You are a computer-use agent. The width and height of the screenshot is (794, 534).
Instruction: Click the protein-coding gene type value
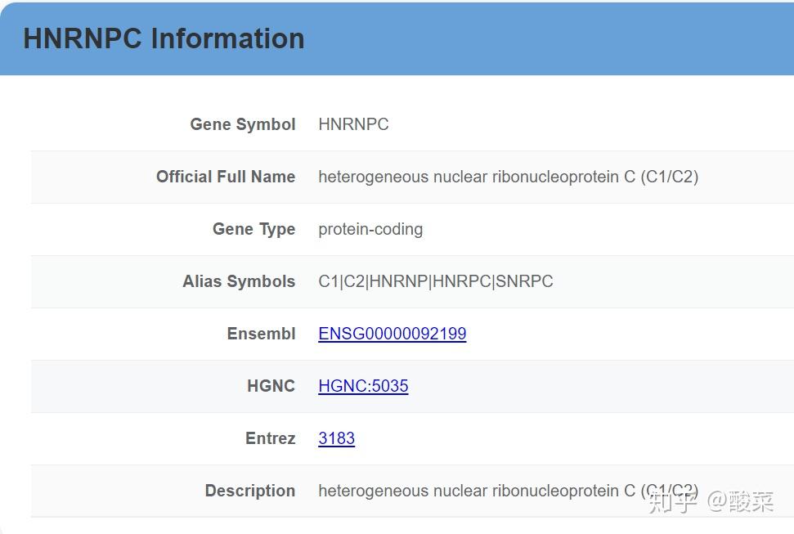coord(370,229)
